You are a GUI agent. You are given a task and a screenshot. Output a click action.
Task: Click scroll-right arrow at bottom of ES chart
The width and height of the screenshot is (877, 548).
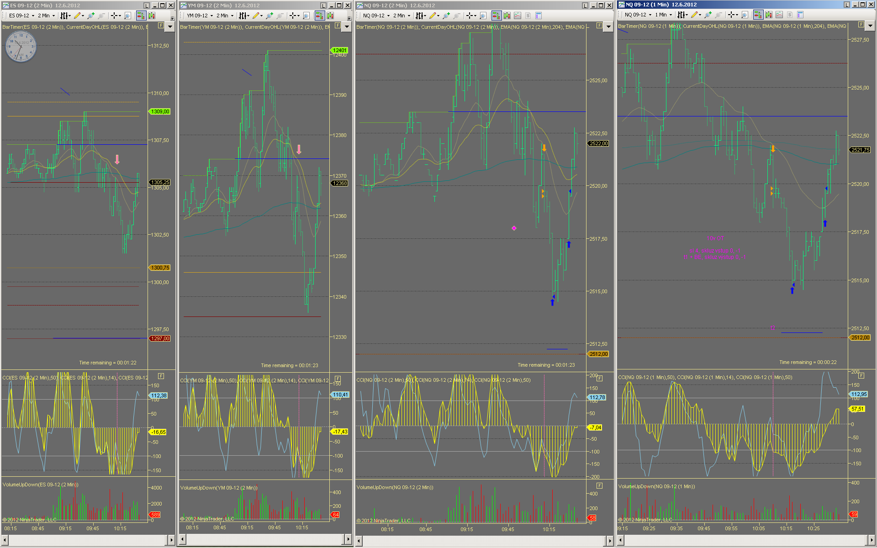pos(172,540)
